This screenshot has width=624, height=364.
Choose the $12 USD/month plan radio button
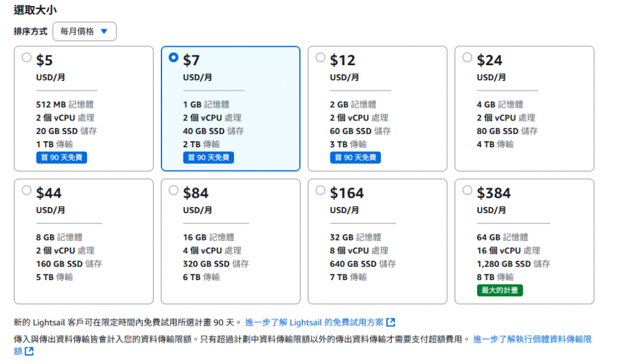tap(321, 58)
